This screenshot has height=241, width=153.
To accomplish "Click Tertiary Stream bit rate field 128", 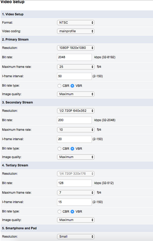I will pyautogui.click(x=74, y=183).
